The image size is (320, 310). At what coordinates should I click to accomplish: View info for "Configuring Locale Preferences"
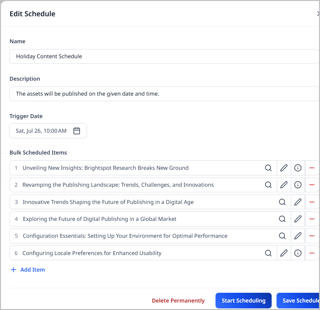tap(298, 253)
